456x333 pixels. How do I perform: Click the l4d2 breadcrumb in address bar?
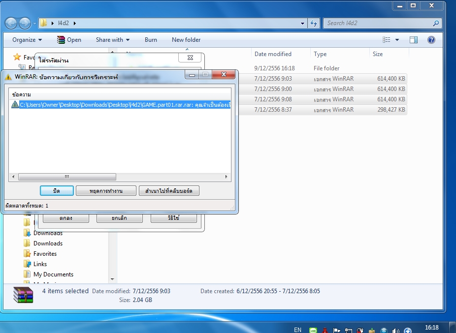(64, 23)
